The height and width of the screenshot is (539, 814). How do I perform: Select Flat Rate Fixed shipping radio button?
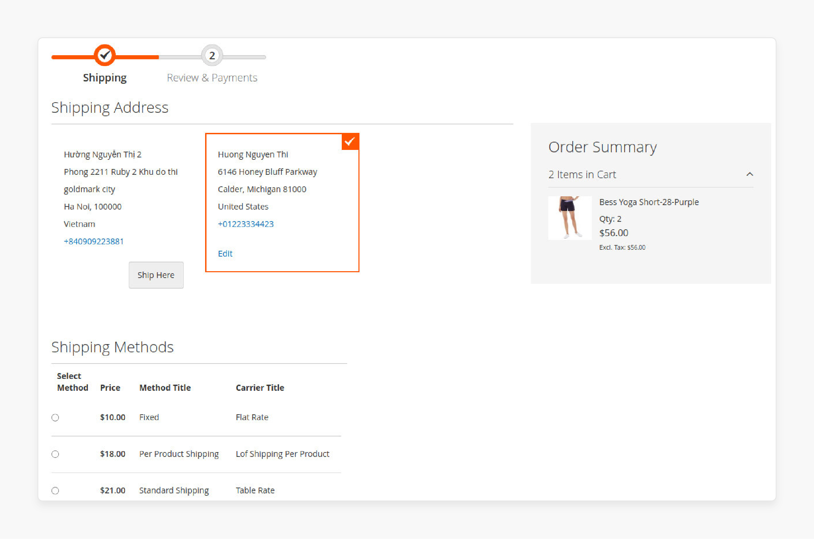pos(55,417)
